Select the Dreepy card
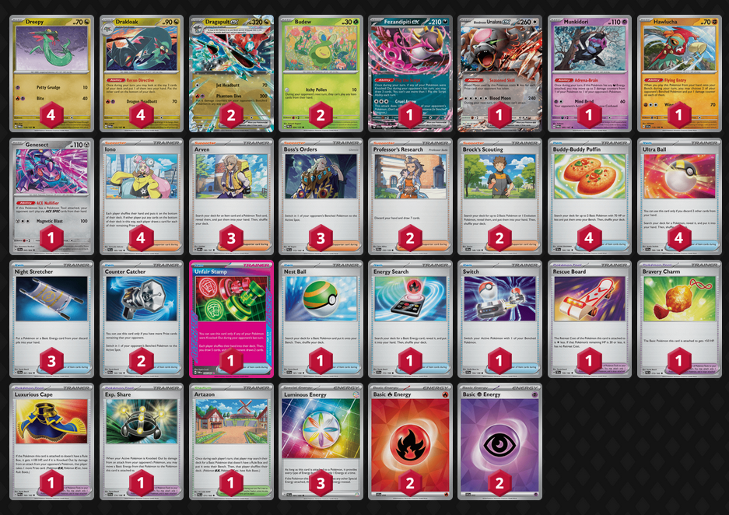The height and width of the screenshot is (515, 729). pyautogui.click(x=51, y=73)
